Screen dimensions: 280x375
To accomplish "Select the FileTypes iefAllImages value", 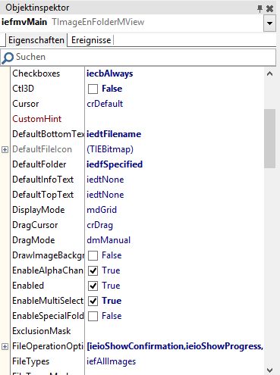I will 111,361.
